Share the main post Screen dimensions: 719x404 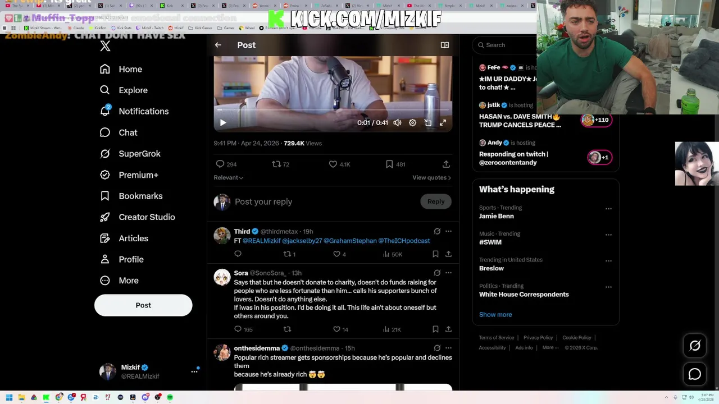point(446,164)
